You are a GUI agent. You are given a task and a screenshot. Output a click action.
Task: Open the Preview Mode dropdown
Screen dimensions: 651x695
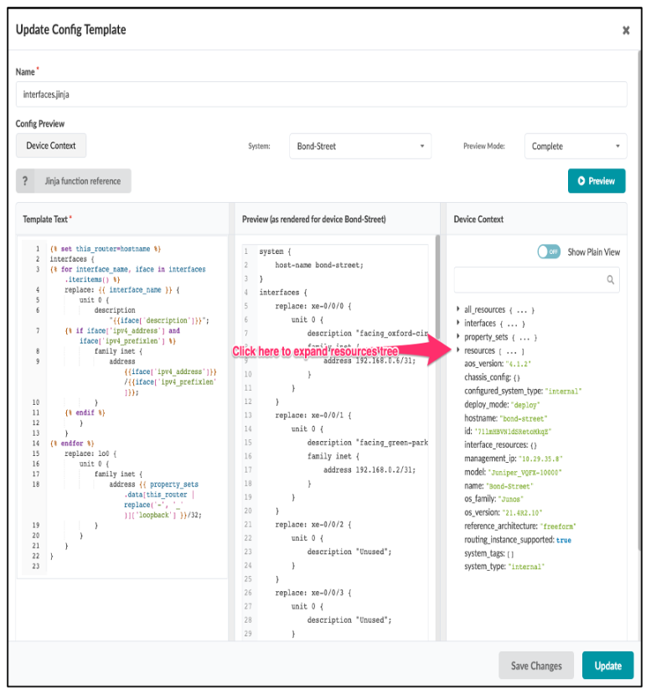tap(576, 146)
